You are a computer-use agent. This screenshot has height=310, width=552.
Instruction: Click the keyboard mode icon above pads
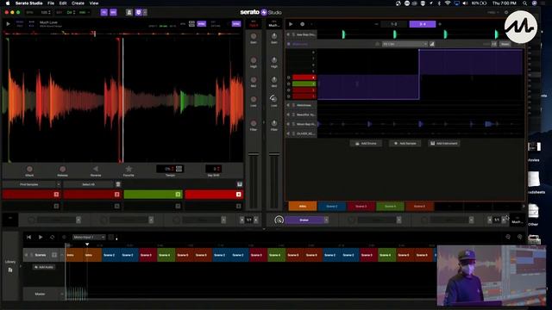click(x=240, y=184)
